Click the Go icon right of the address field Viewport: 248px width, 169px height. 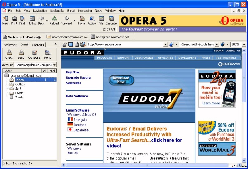172,44
